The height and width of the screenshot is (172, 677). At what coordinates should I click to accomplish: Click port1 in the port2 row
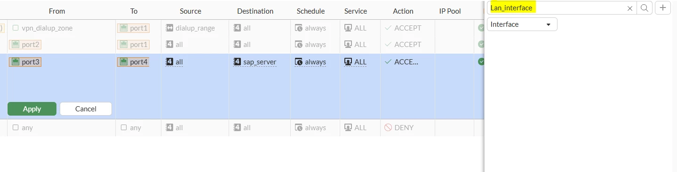click(133, 45)
